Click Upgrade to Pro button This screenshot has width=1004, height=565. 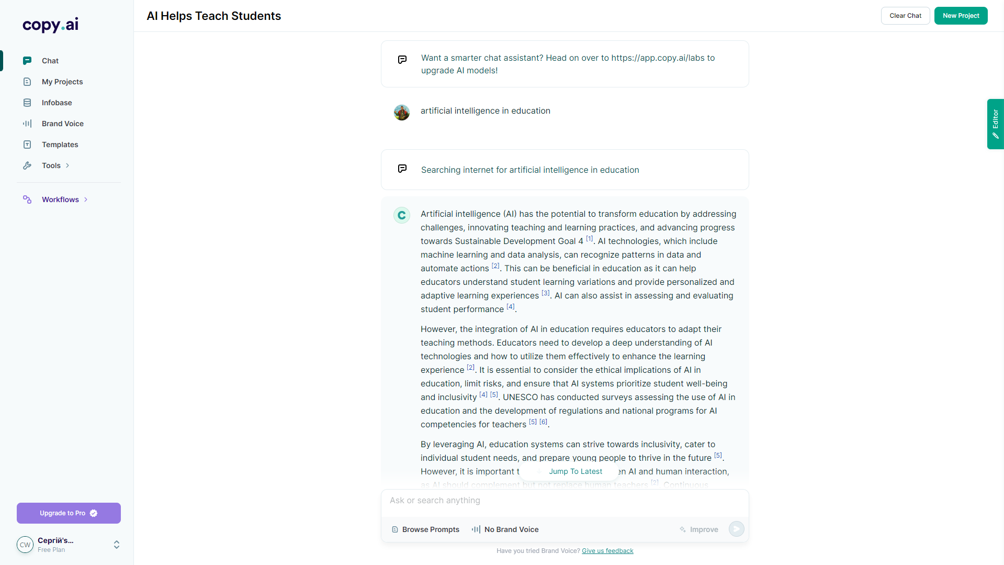click(x=69, y=513)
